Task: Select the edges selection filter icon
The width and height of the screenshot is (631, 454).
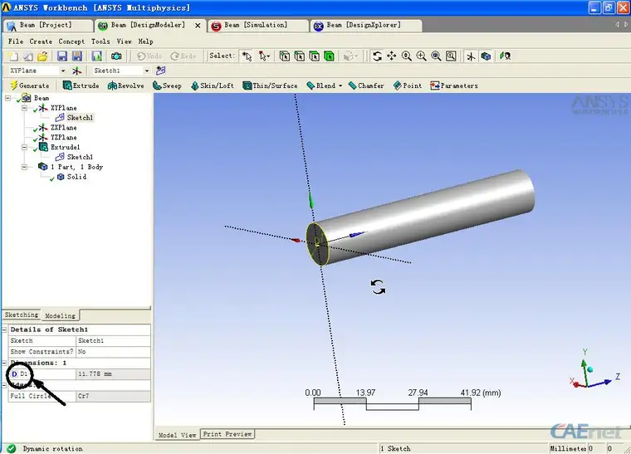Action: pos(300,56)
